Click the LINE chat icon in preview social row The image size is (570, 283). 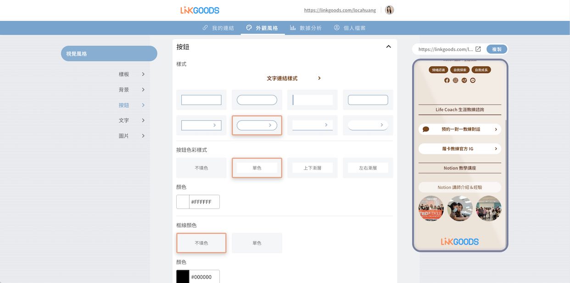click(x=473, y=80)
